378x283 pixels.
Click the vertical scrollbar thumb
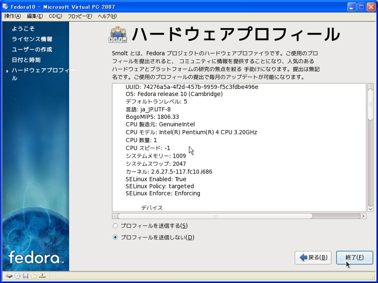[x=371, y=104]
